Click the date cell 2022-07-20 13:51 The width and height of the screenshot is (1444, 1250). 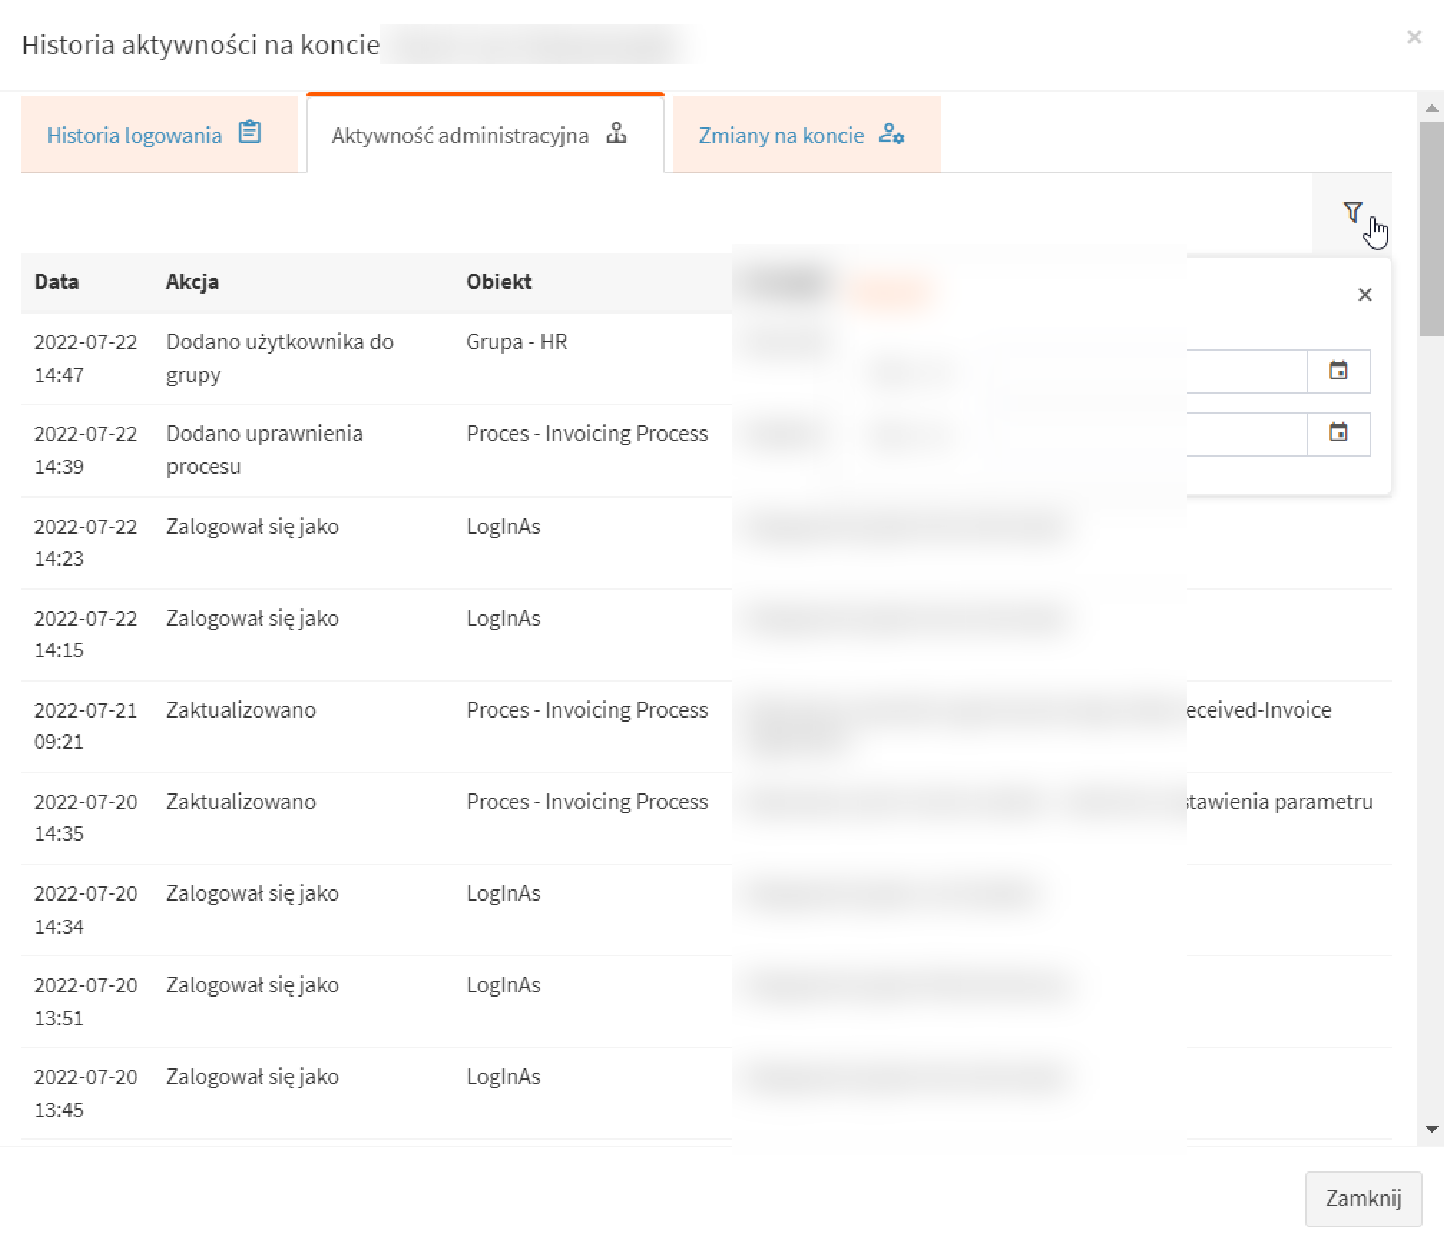(86, 1001)
